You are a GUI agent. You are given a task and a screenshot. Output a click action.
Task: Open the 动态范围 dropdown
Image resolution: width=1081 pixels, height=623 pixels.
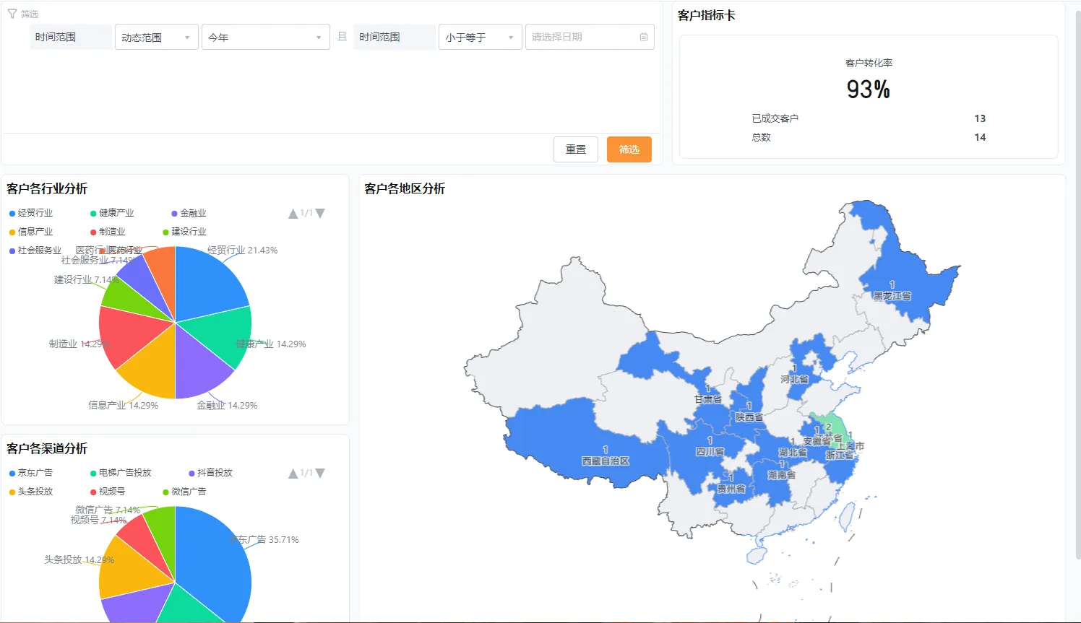(x=156, y=36)
